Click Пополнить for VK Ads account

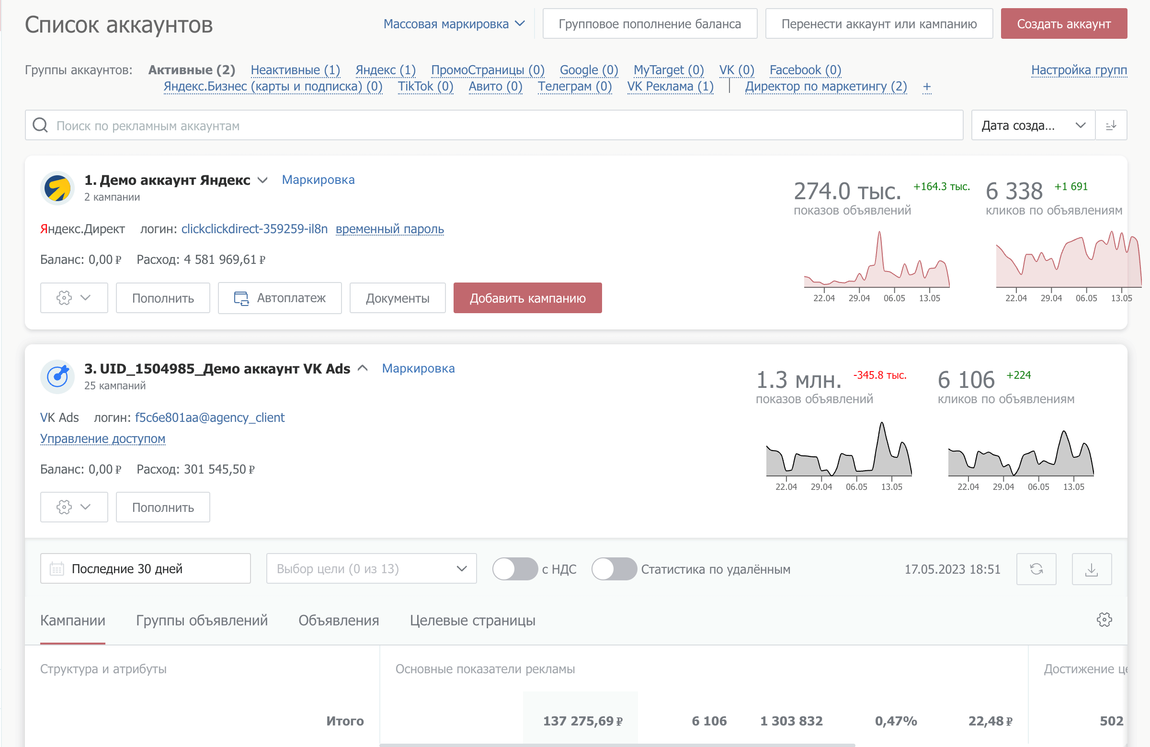(163, 508)
